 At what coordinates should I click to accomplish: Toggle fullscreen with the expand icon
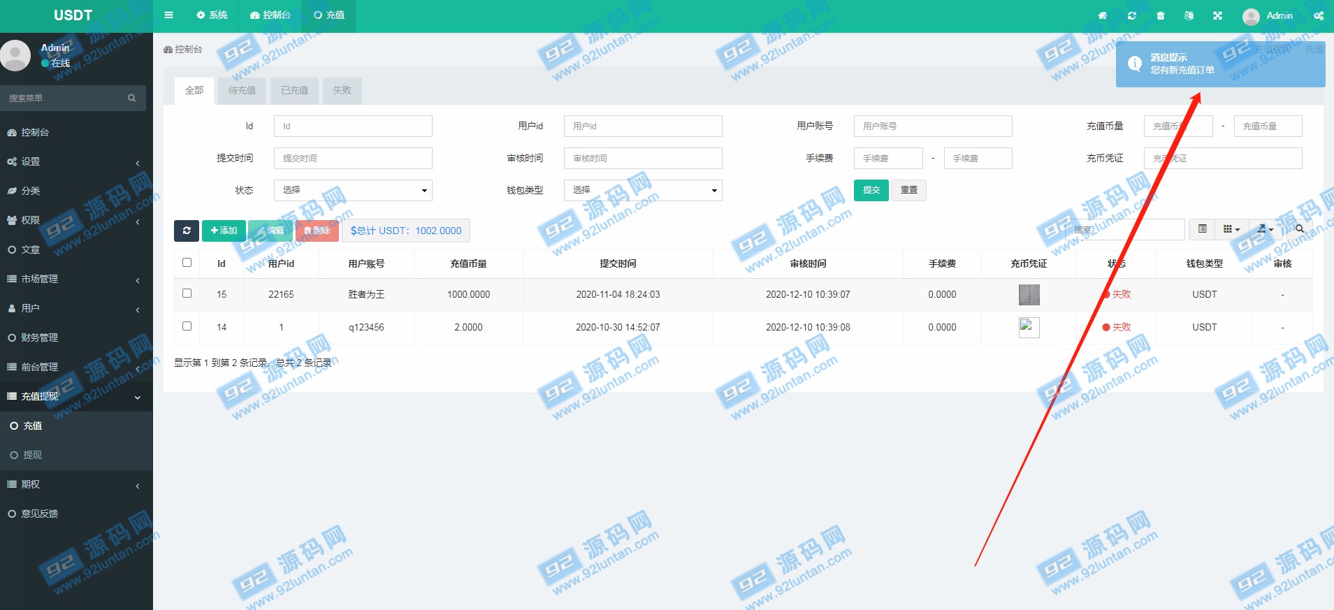pos(1218,15)
